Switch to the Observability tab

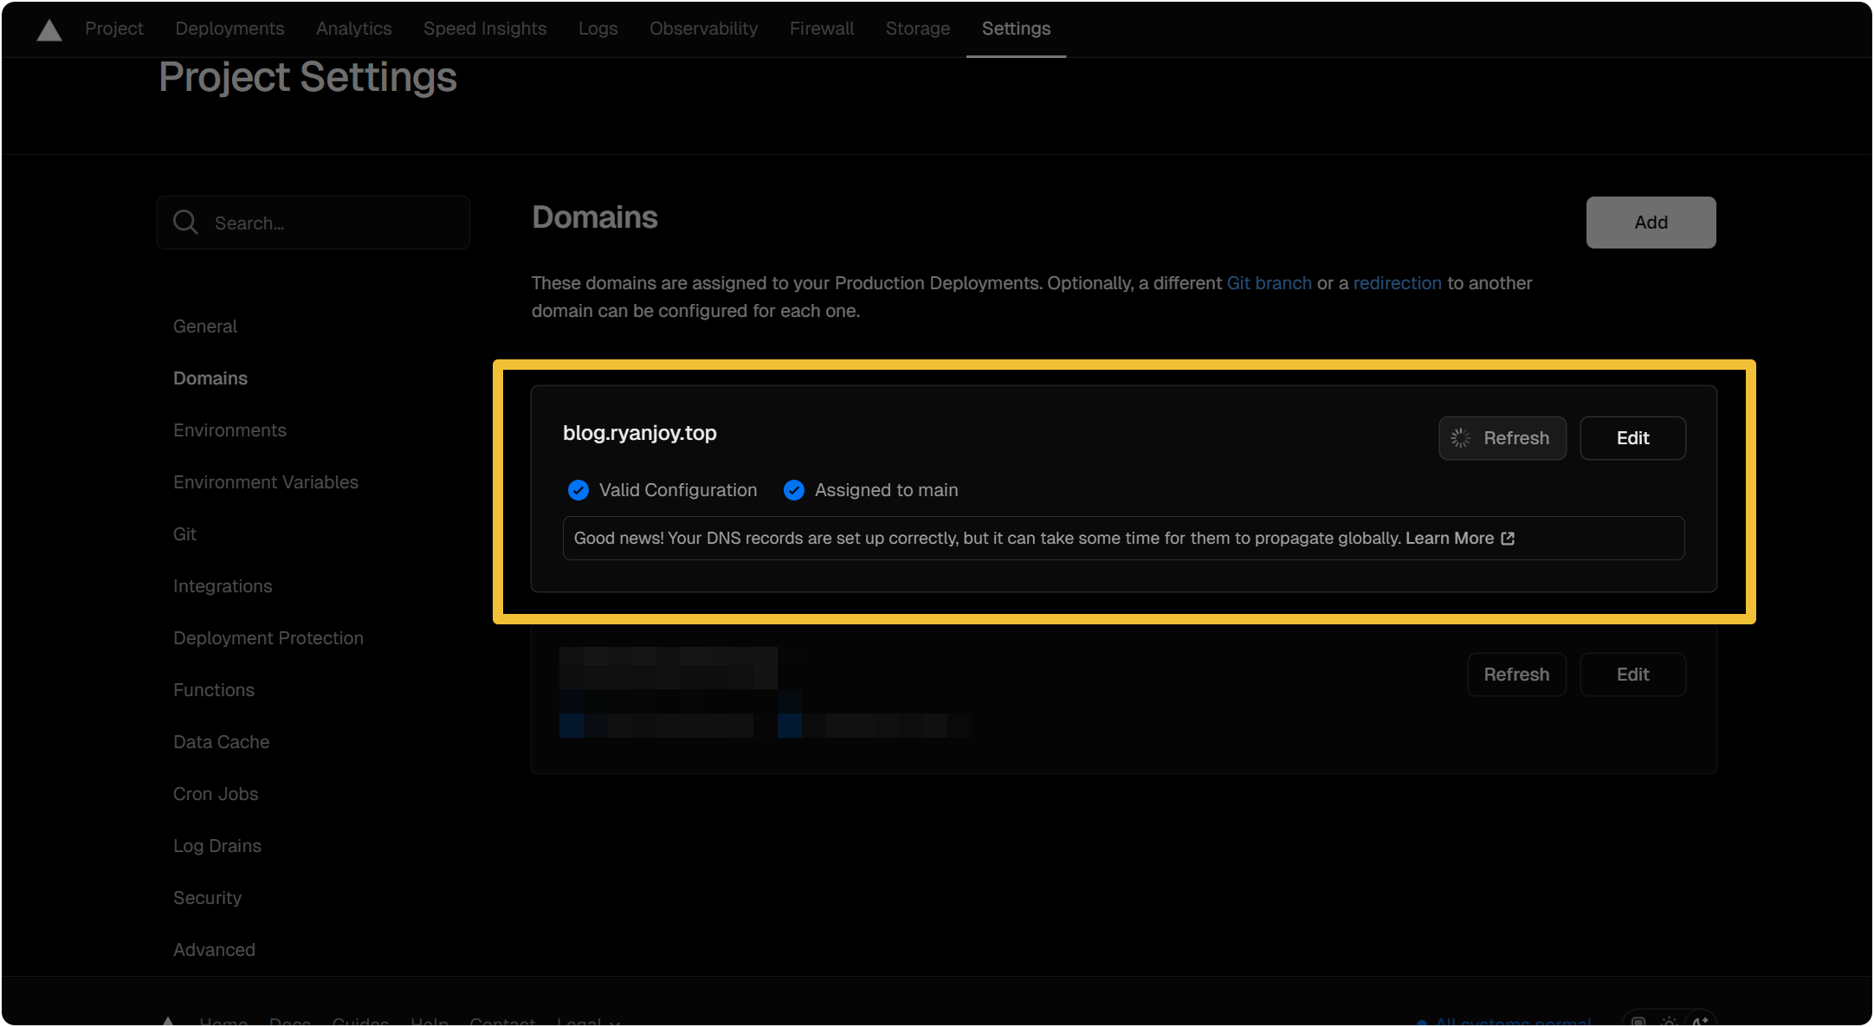pos(703,29)
